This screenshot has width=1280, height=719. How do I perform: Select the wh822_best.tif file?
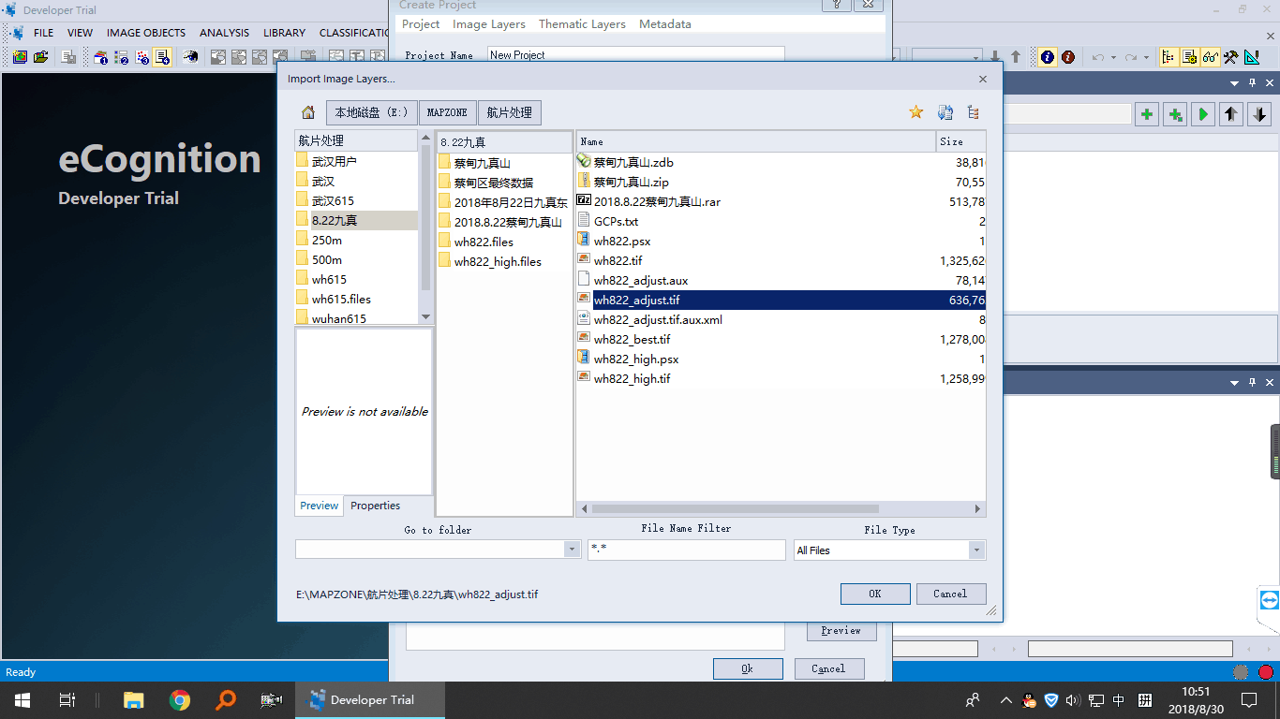pyautogui.click(x=633, y=339)
